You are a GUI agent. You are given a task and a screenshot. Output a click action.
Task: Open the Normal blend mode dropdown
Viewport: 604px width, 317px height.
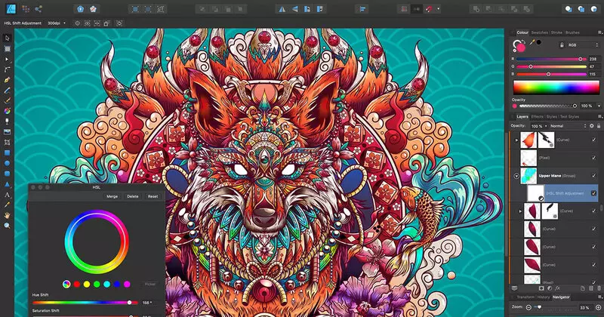569,126
